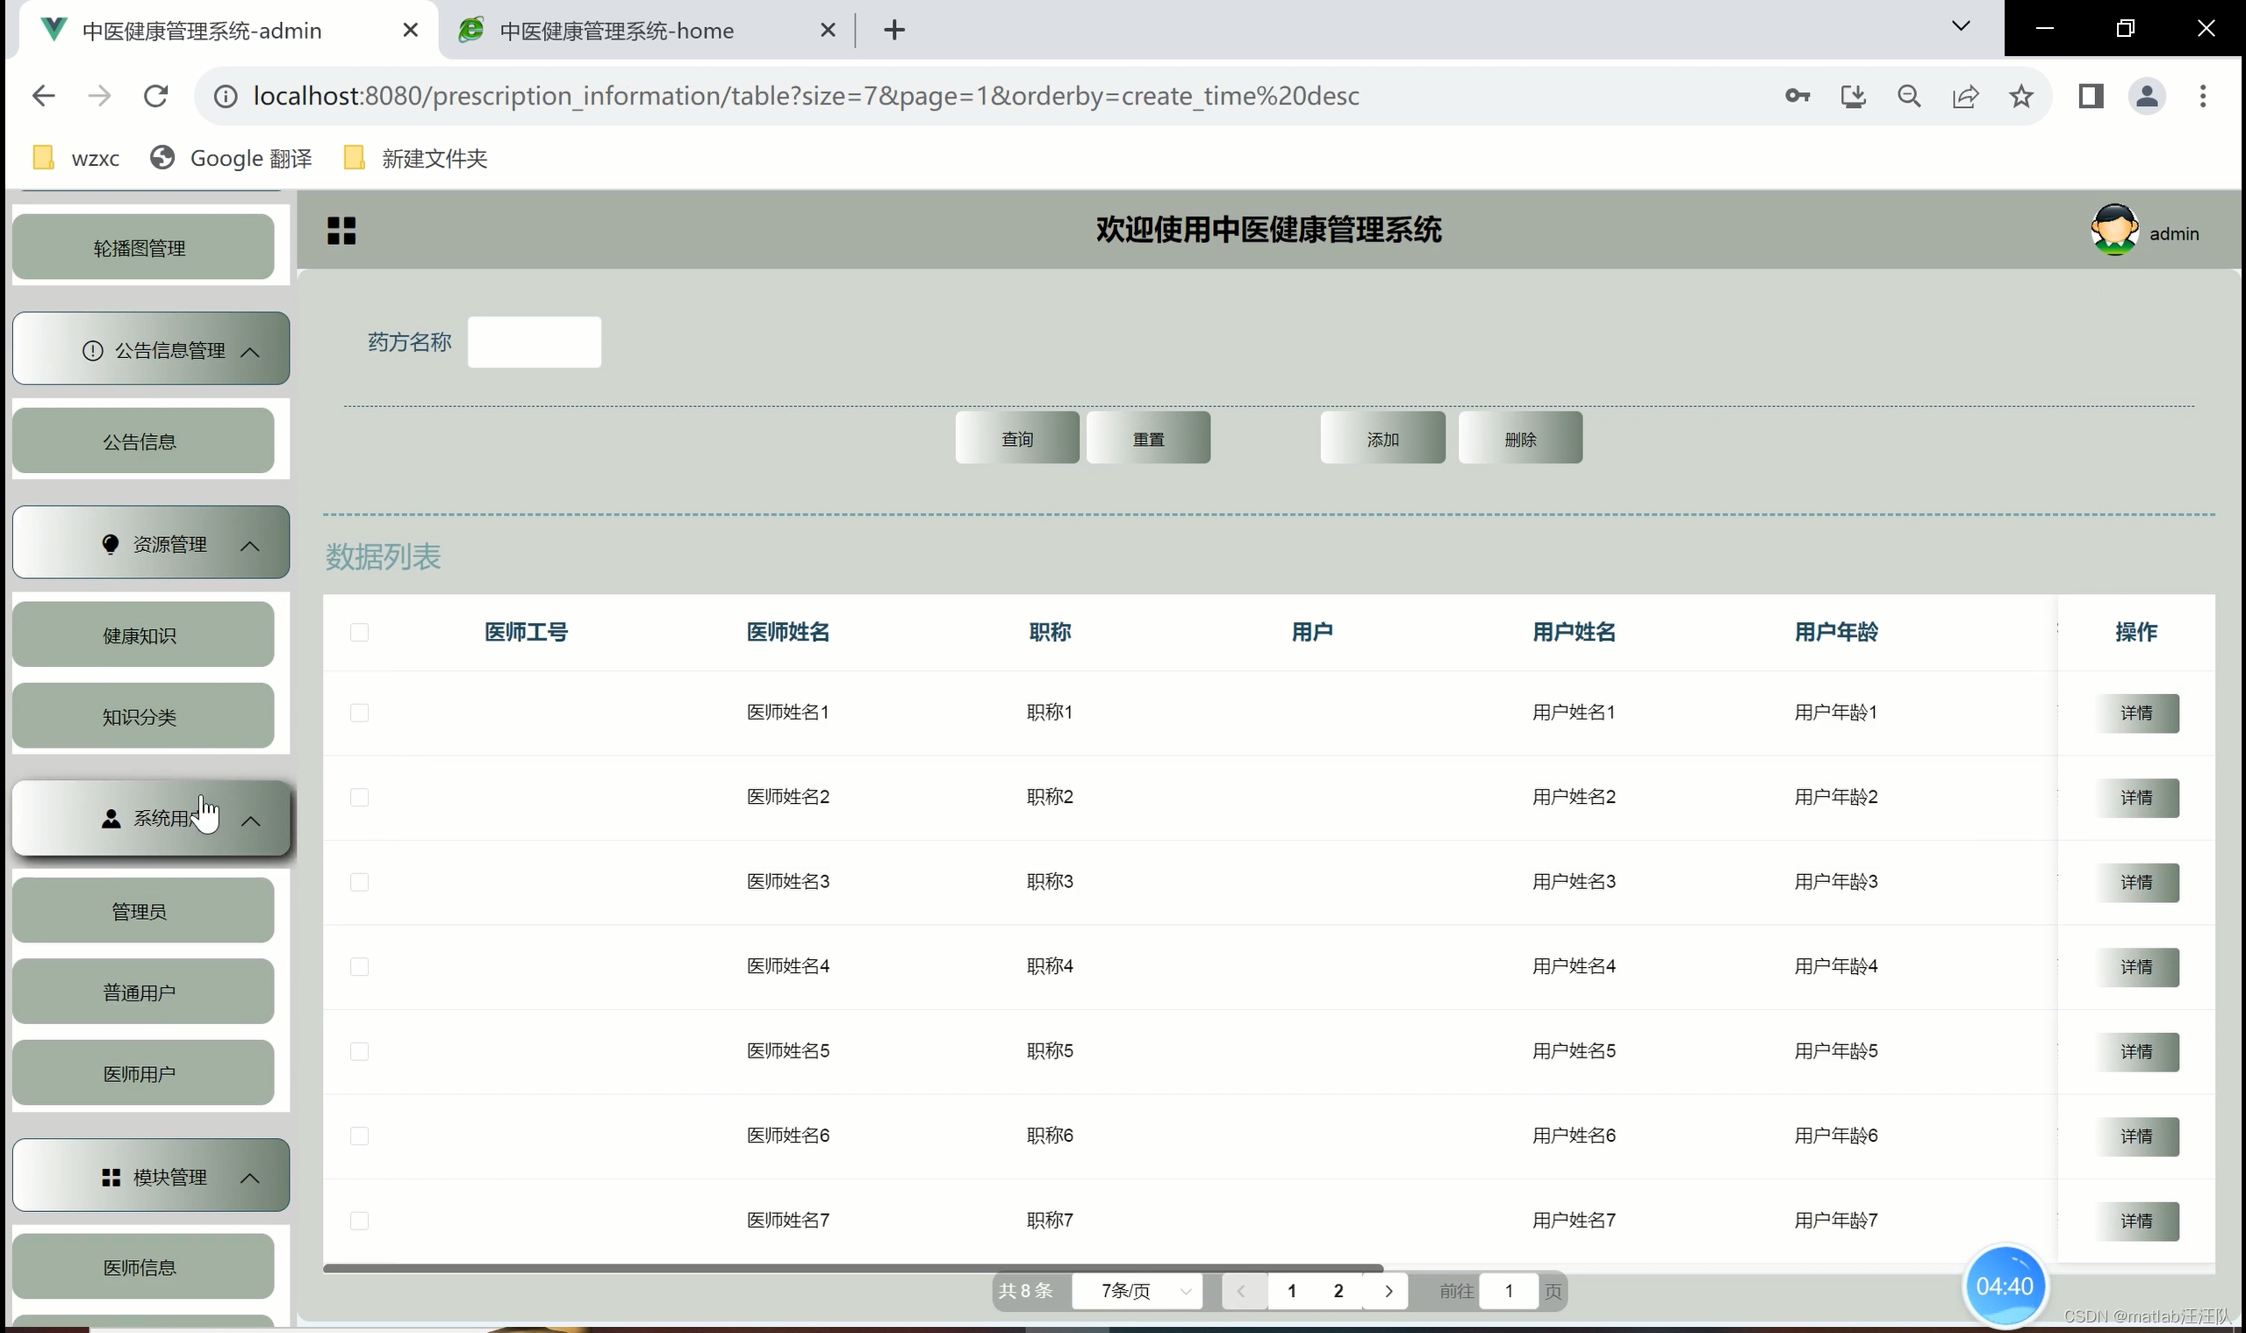Open the 医师用户 sidebar menu item

pos(140,1073)
